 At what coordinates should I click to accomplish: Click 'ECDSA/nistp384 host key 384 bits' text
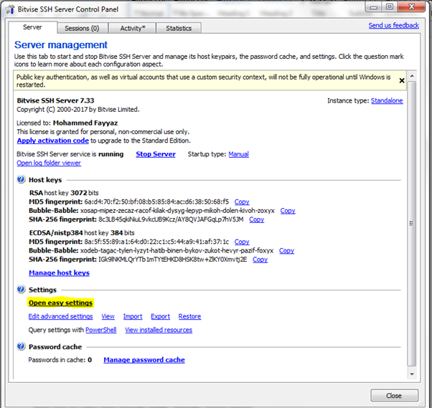[82, 233]
